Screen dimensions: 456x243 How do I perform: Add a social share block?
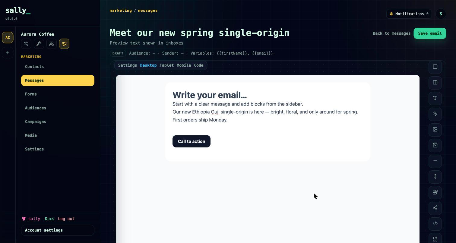435,208
